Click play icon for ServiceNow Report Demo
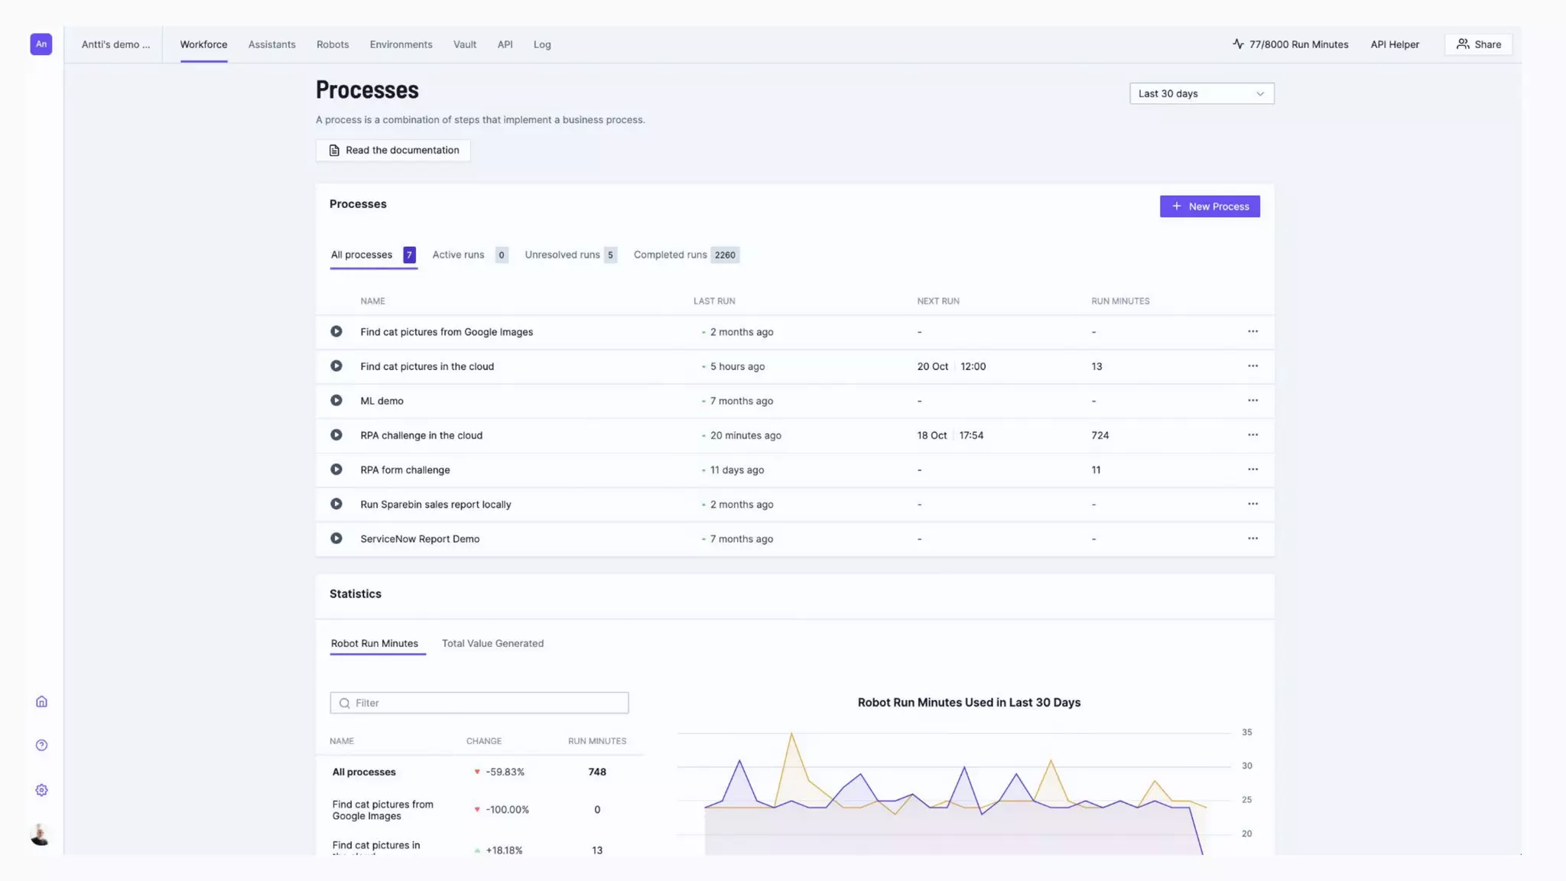The height and width of the screenshot is (881, 1566). coord(336,538)
